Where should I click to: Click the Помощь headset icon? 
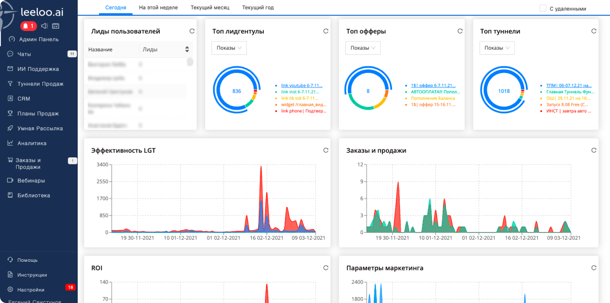(10, 260)
